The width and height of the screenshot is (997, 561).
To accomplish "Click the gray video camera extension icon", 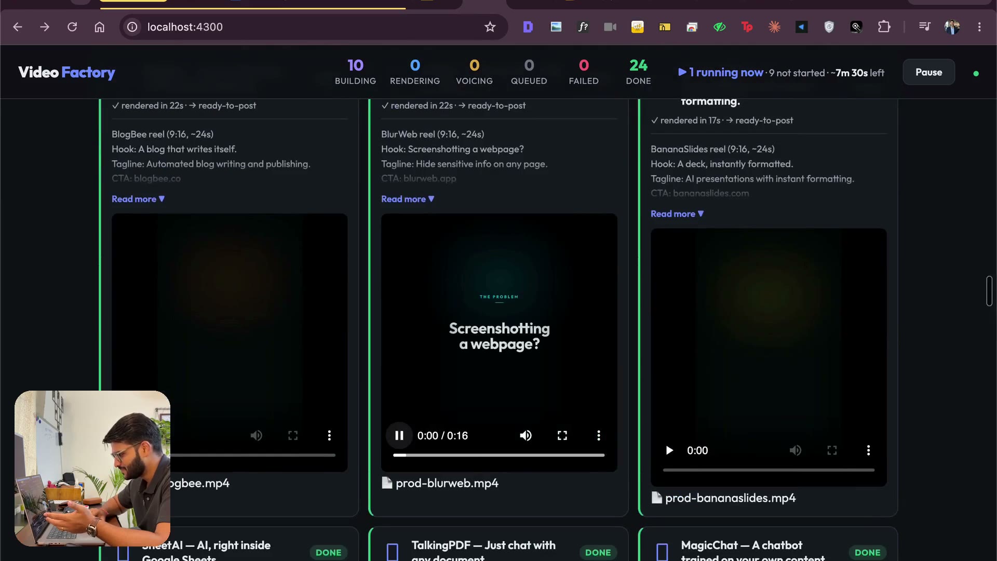I will 610,27.
